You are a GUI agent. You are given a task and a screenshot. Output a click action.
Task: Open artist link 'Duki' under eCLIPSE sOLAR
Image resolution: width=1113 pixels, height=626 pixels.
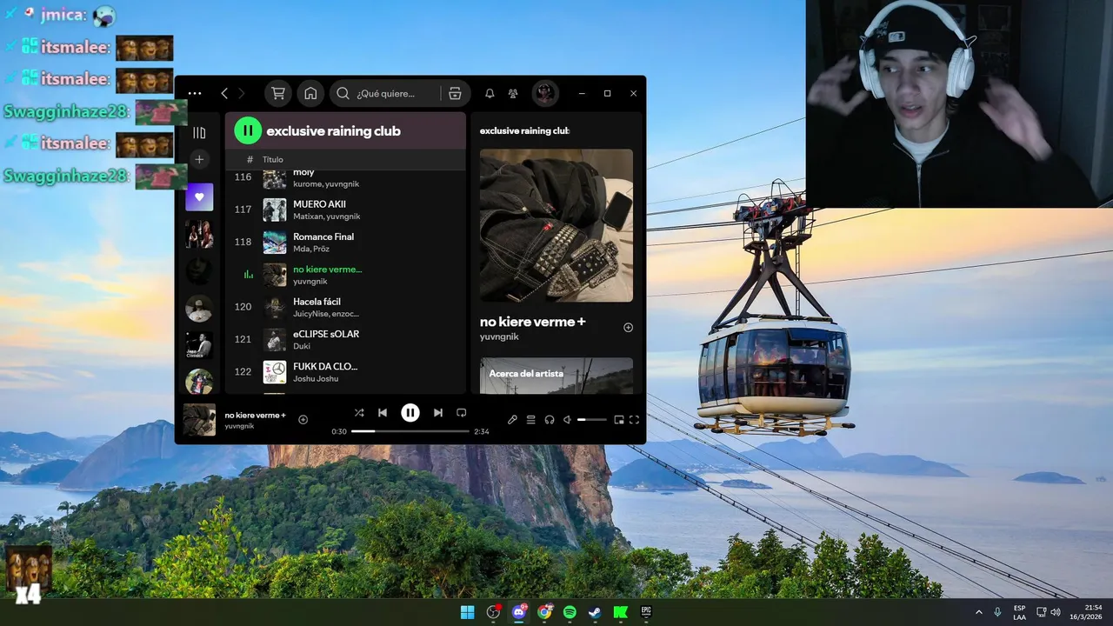point(302,346)
